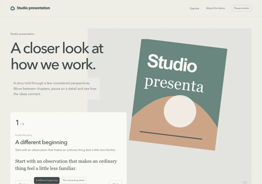Click the Studio presentation logo icon
The height and width of the screenshot is (184, 262).
[x=13, y=8]
